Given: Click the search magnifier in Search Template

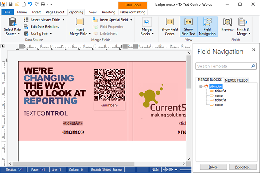Looking at the screenshot, I should coord(253,66).
